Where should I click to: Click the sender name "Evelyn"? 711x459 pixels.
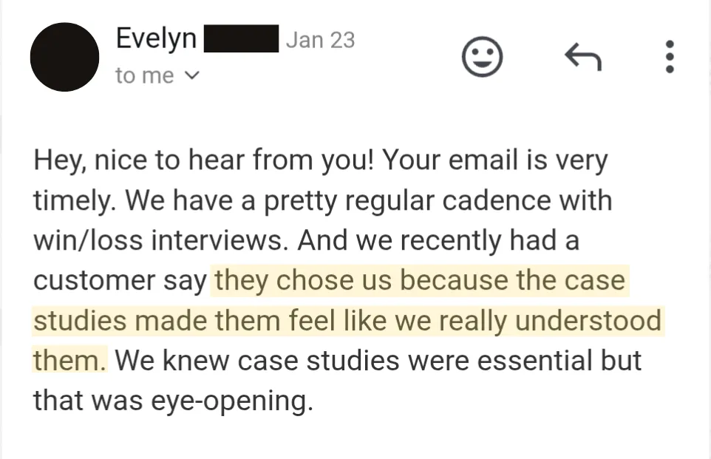click(x=156, y=38)
